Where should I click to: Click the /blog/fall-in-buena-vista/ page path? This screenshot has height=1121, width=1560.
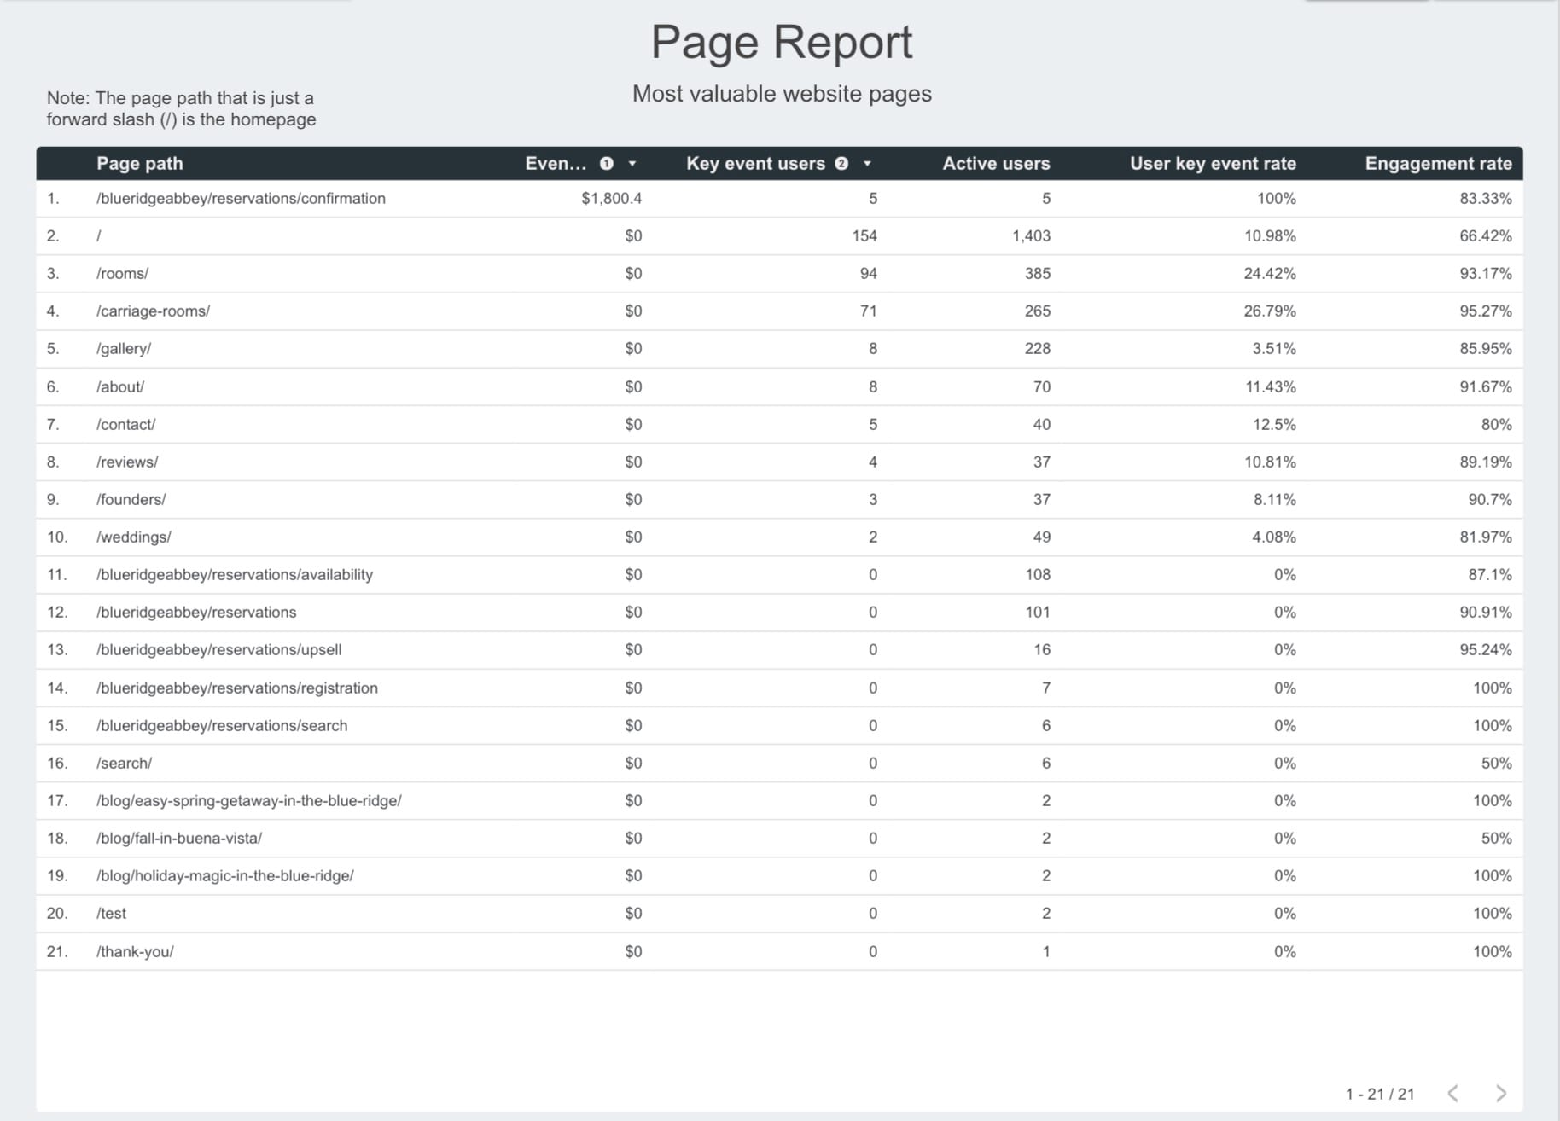coord(179,838)
